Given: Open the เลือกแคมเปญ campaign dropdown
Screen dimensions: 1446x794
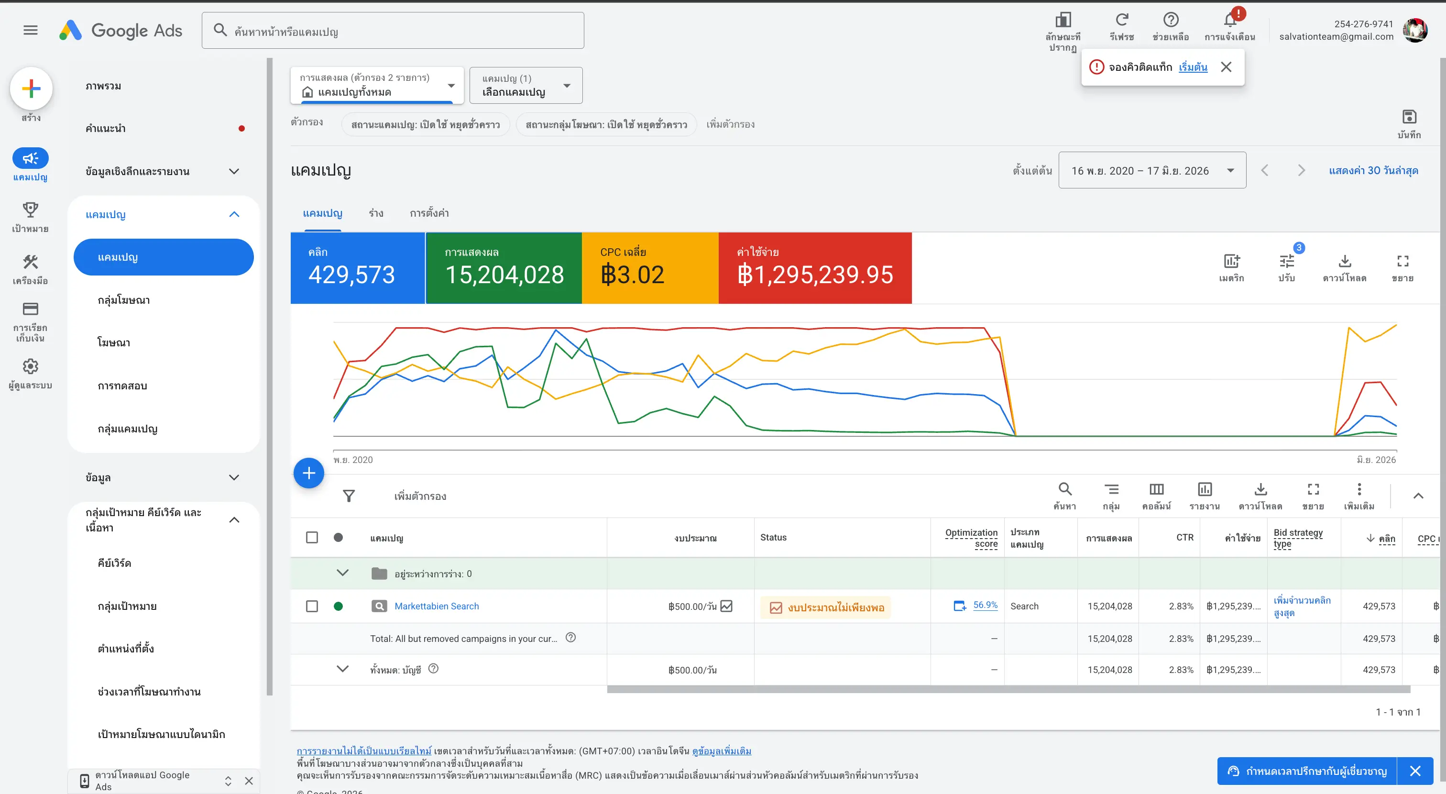Looking at the screenshot, I should click(x=526, y=85).
